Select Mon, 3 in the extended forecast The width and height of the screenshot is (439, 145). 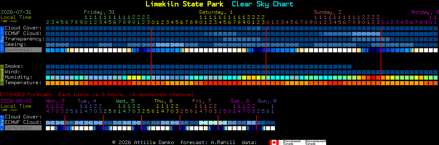pyautogui.click(x=55, y=101)
